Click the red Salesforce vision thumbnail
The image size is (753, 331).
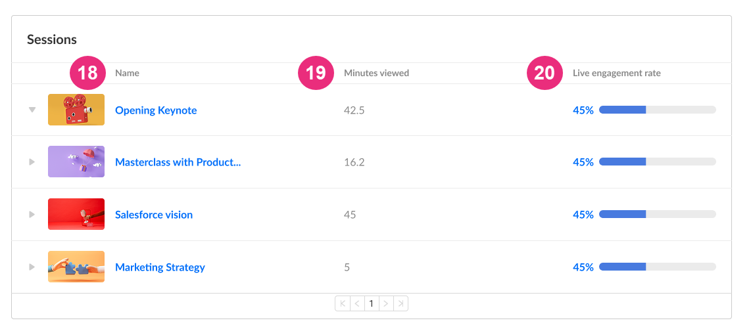click(76, 214)
